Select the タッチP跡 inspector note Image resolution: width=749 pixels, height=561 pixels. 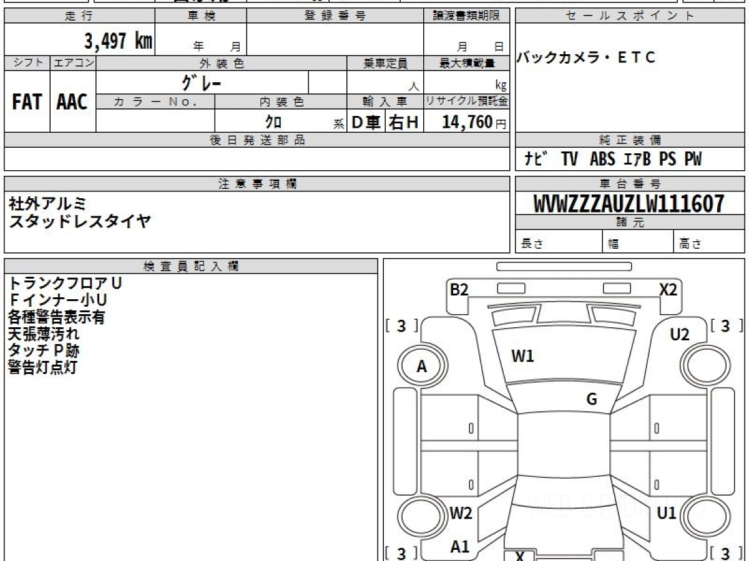coord(44,350)
